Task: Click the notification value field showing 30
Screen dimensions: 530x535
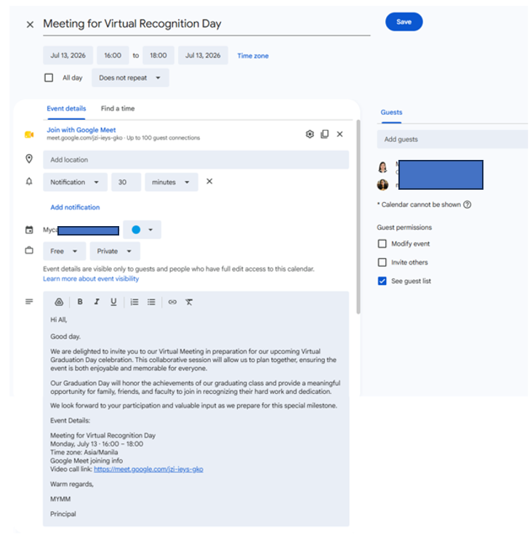Action: [x=126, y=182]
